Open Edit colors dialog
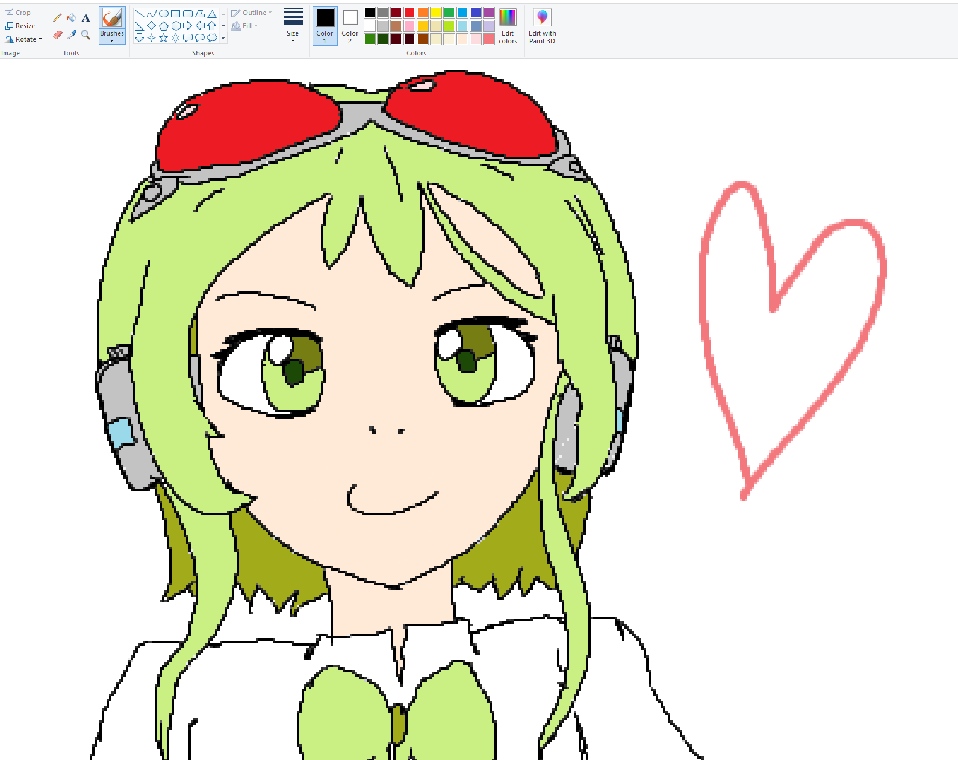The image size is (958, 760). (508, 26)
